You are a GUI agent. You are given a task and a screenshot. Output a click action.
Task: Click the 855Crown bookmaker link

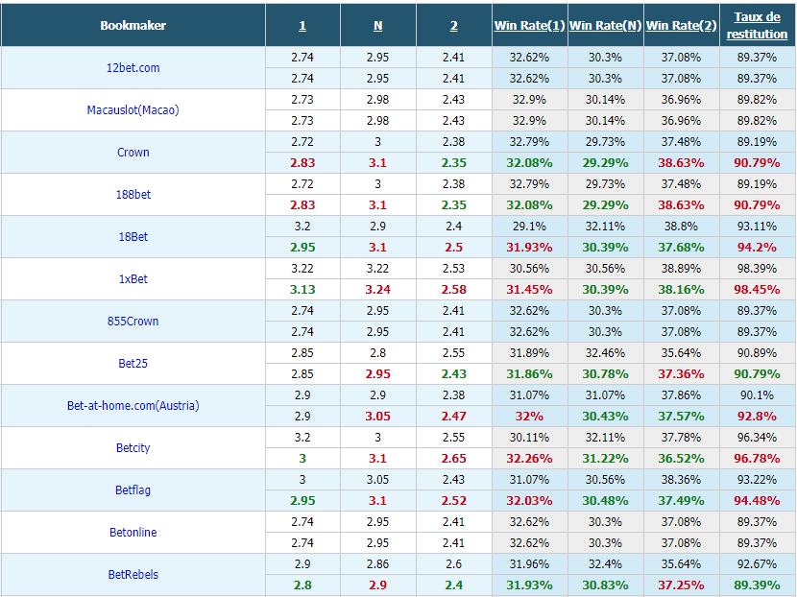click(133, 321)
